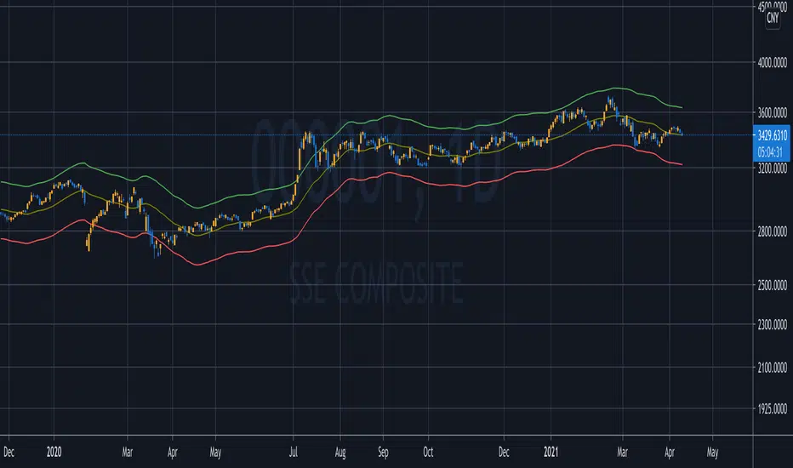Viewport: 793px width, 468px height.
Task: Click the current price label 3429.6310
Action: [x=773, y=135]
